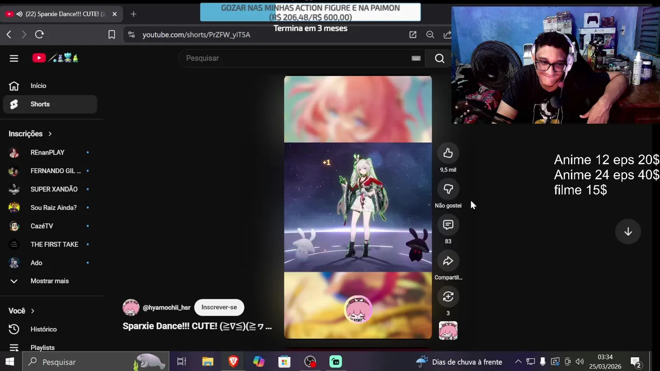Like the Sparxie Dance short
Image resolution: width=660 pixels, height=371 pixels.
point(448,153)
